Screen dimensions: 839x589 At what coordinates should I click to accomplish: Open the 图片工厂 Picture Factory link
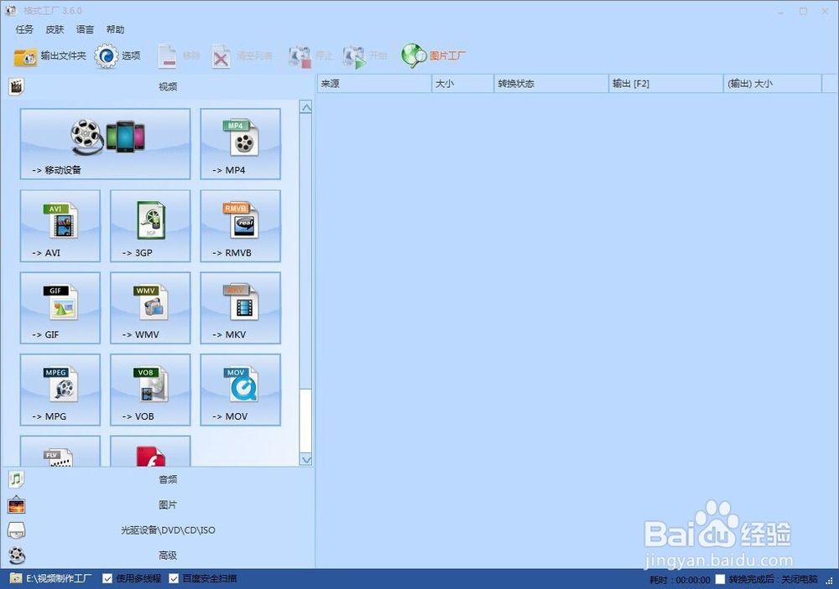pos(434,55)
